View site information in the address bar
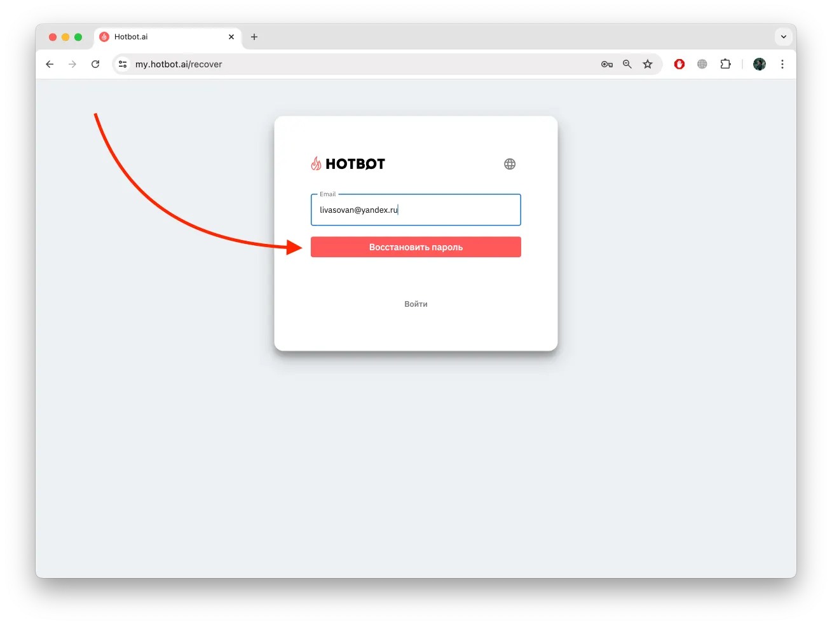 click(x=123, y=64)
